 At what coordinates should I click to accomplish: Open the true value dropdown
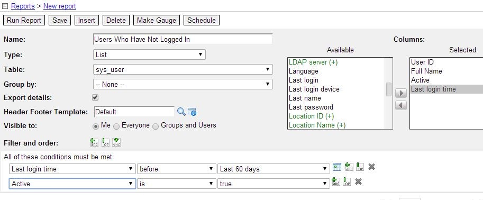pyautogui.click(x=274, y=184)
